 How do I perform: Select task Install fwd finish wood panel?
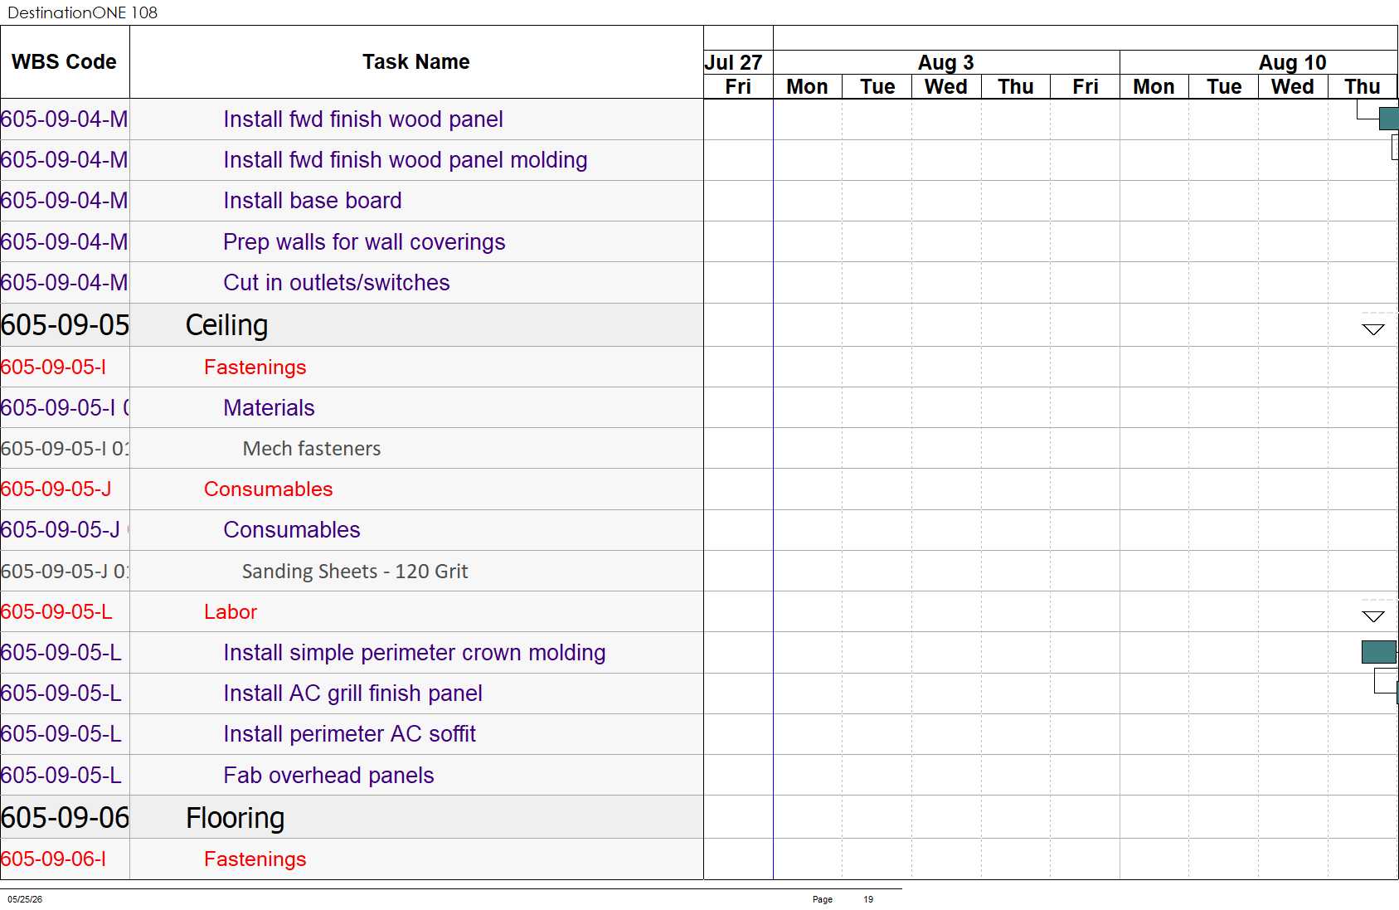click(363, 119)
